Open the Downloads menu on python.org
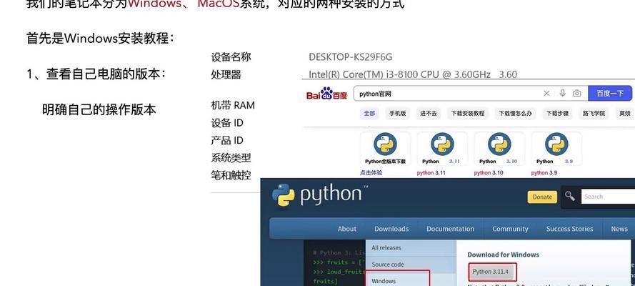Screen dimensions: 635x286 pos(391,229)
